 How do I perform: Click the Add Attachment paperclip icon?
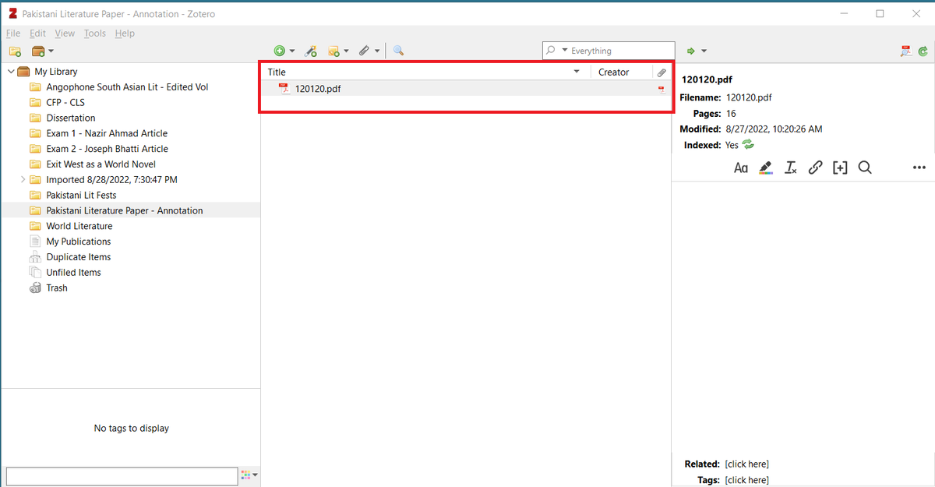(364, 51)
